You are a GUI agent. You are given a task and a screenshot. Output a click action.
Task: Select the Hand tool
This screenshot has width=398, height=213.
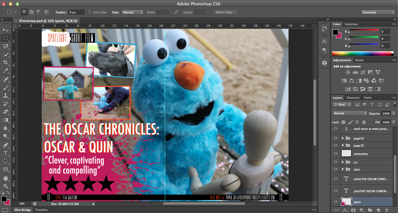tap(6, 178)
